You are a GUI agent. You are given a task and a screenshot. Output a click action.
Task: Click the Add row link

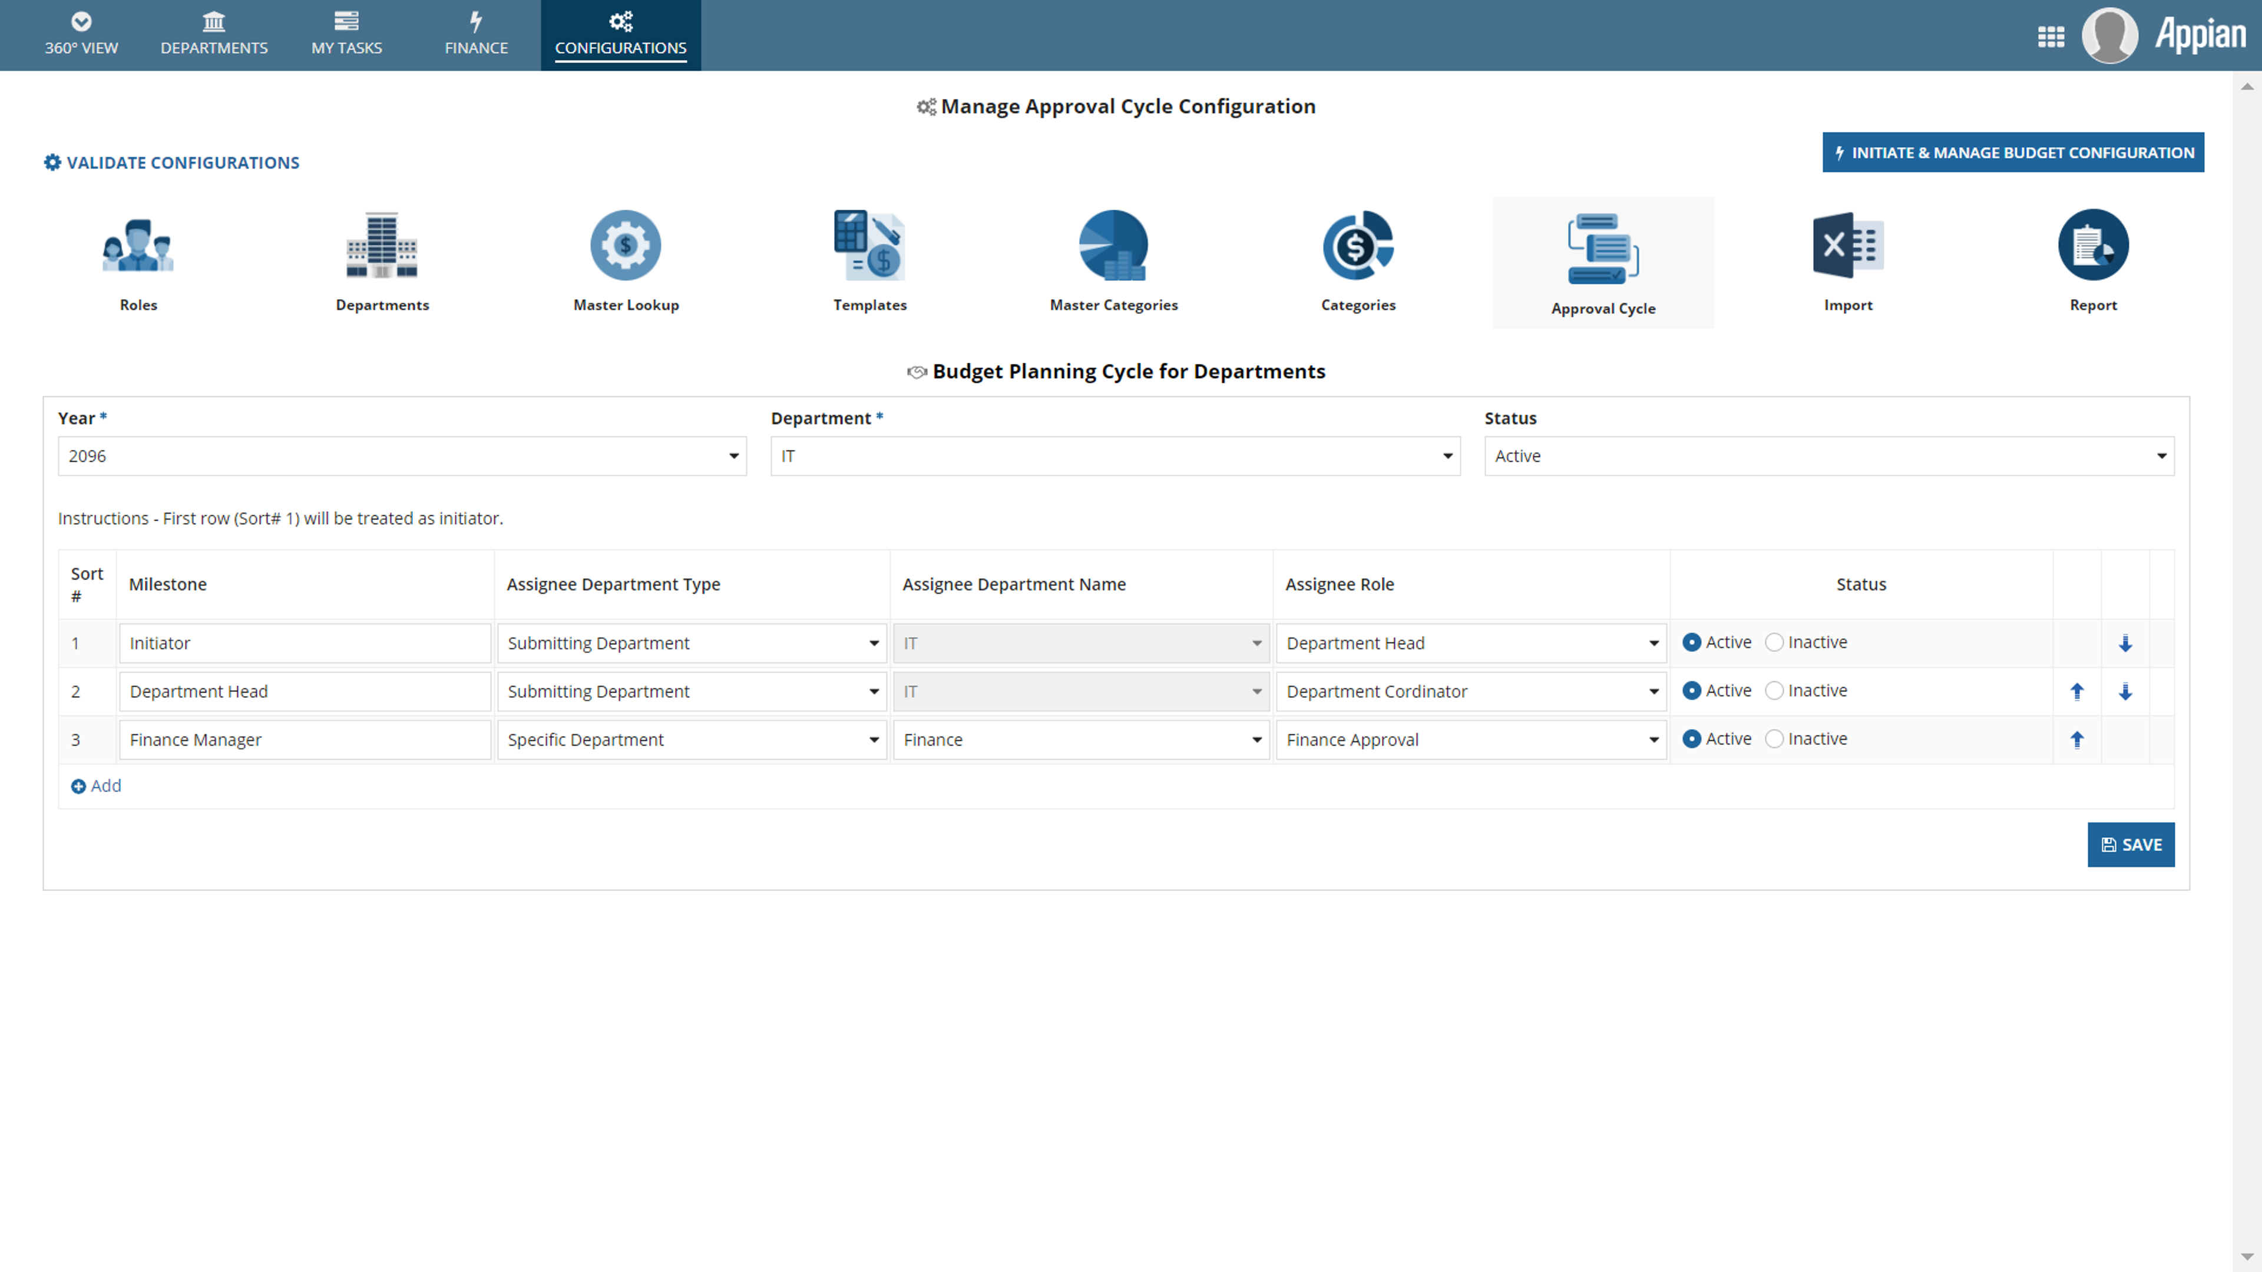[106, 786]
